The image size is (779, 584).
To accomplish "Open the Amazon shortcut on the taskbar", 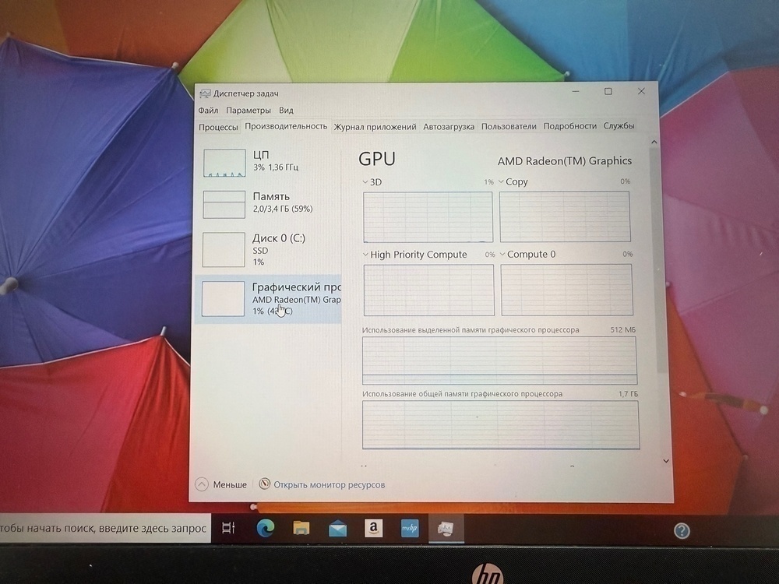I will tap(373, 528).
